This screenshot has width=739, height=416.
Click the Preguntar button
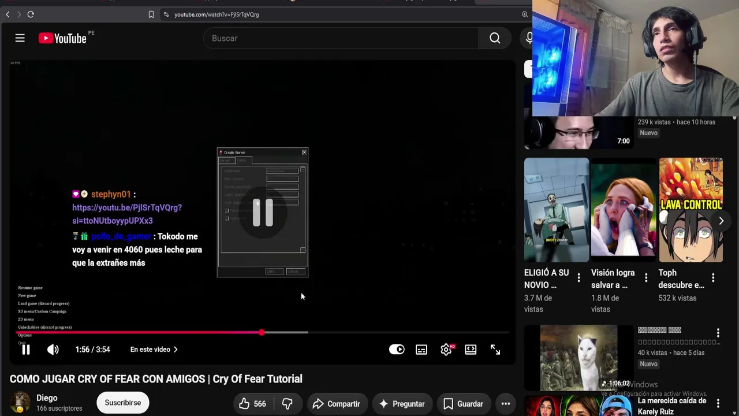(x=402, y=404)
